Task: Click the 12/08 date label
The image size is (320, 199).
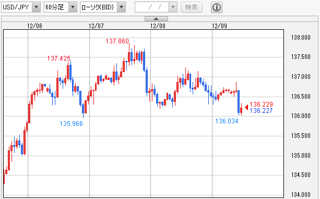Action: (158, 26)
